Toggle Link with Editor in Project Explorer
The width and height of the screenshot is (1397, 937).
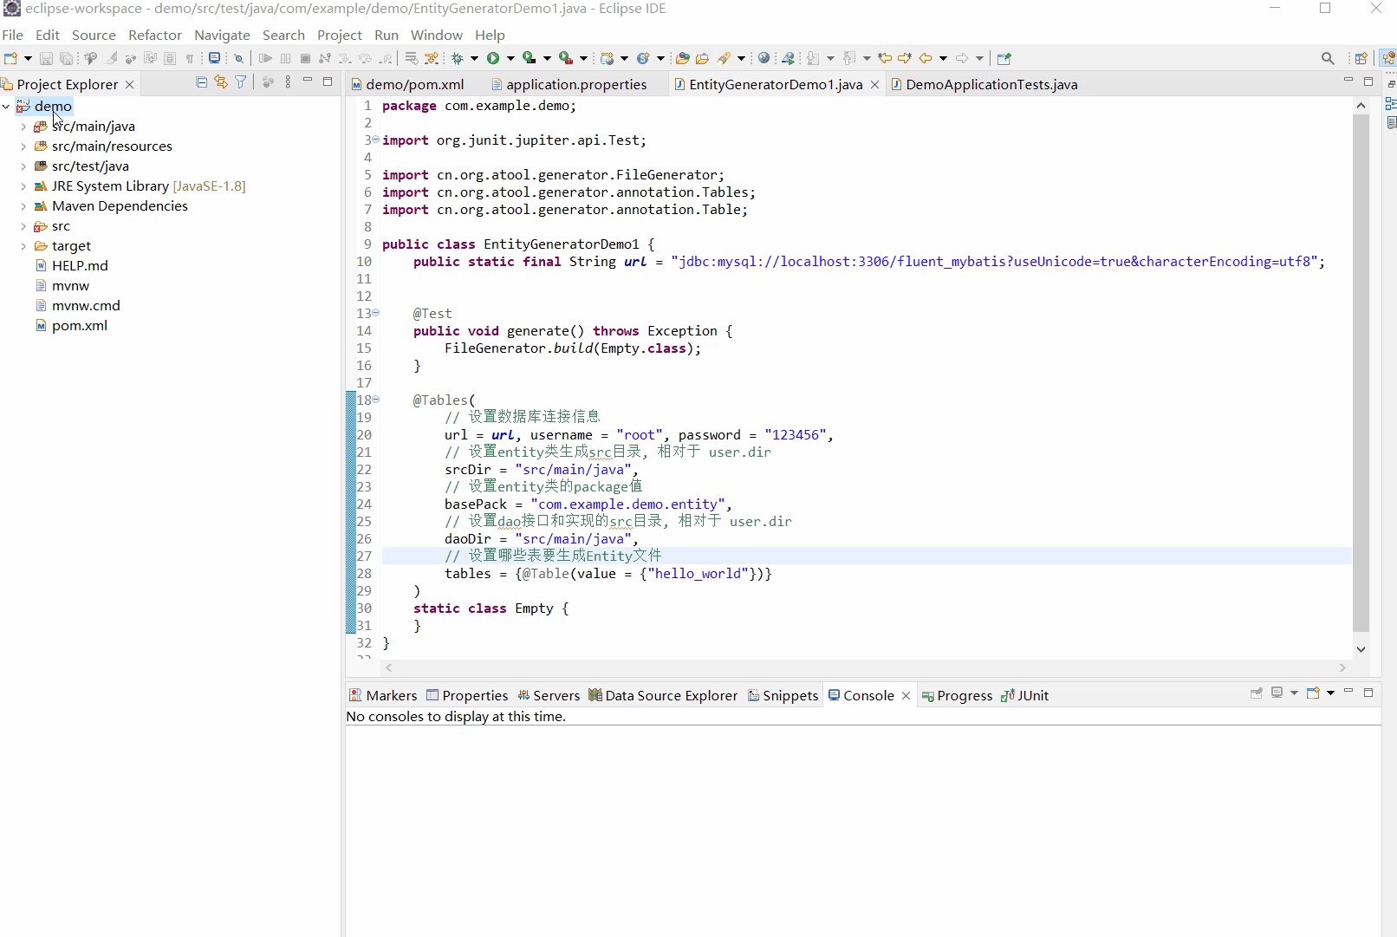coord(221,82)
